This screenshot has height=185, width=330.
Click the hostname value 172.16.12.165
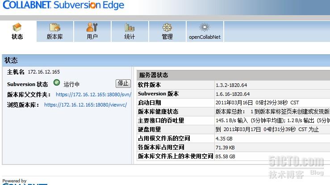pyautogui.click(x=44, y=72)
